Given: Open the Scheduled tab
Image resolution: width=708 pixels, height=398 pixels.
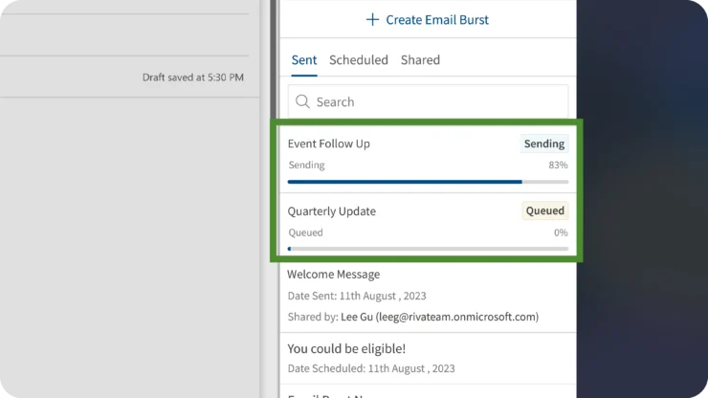Looking at the screenshot, I should point(359,59).
